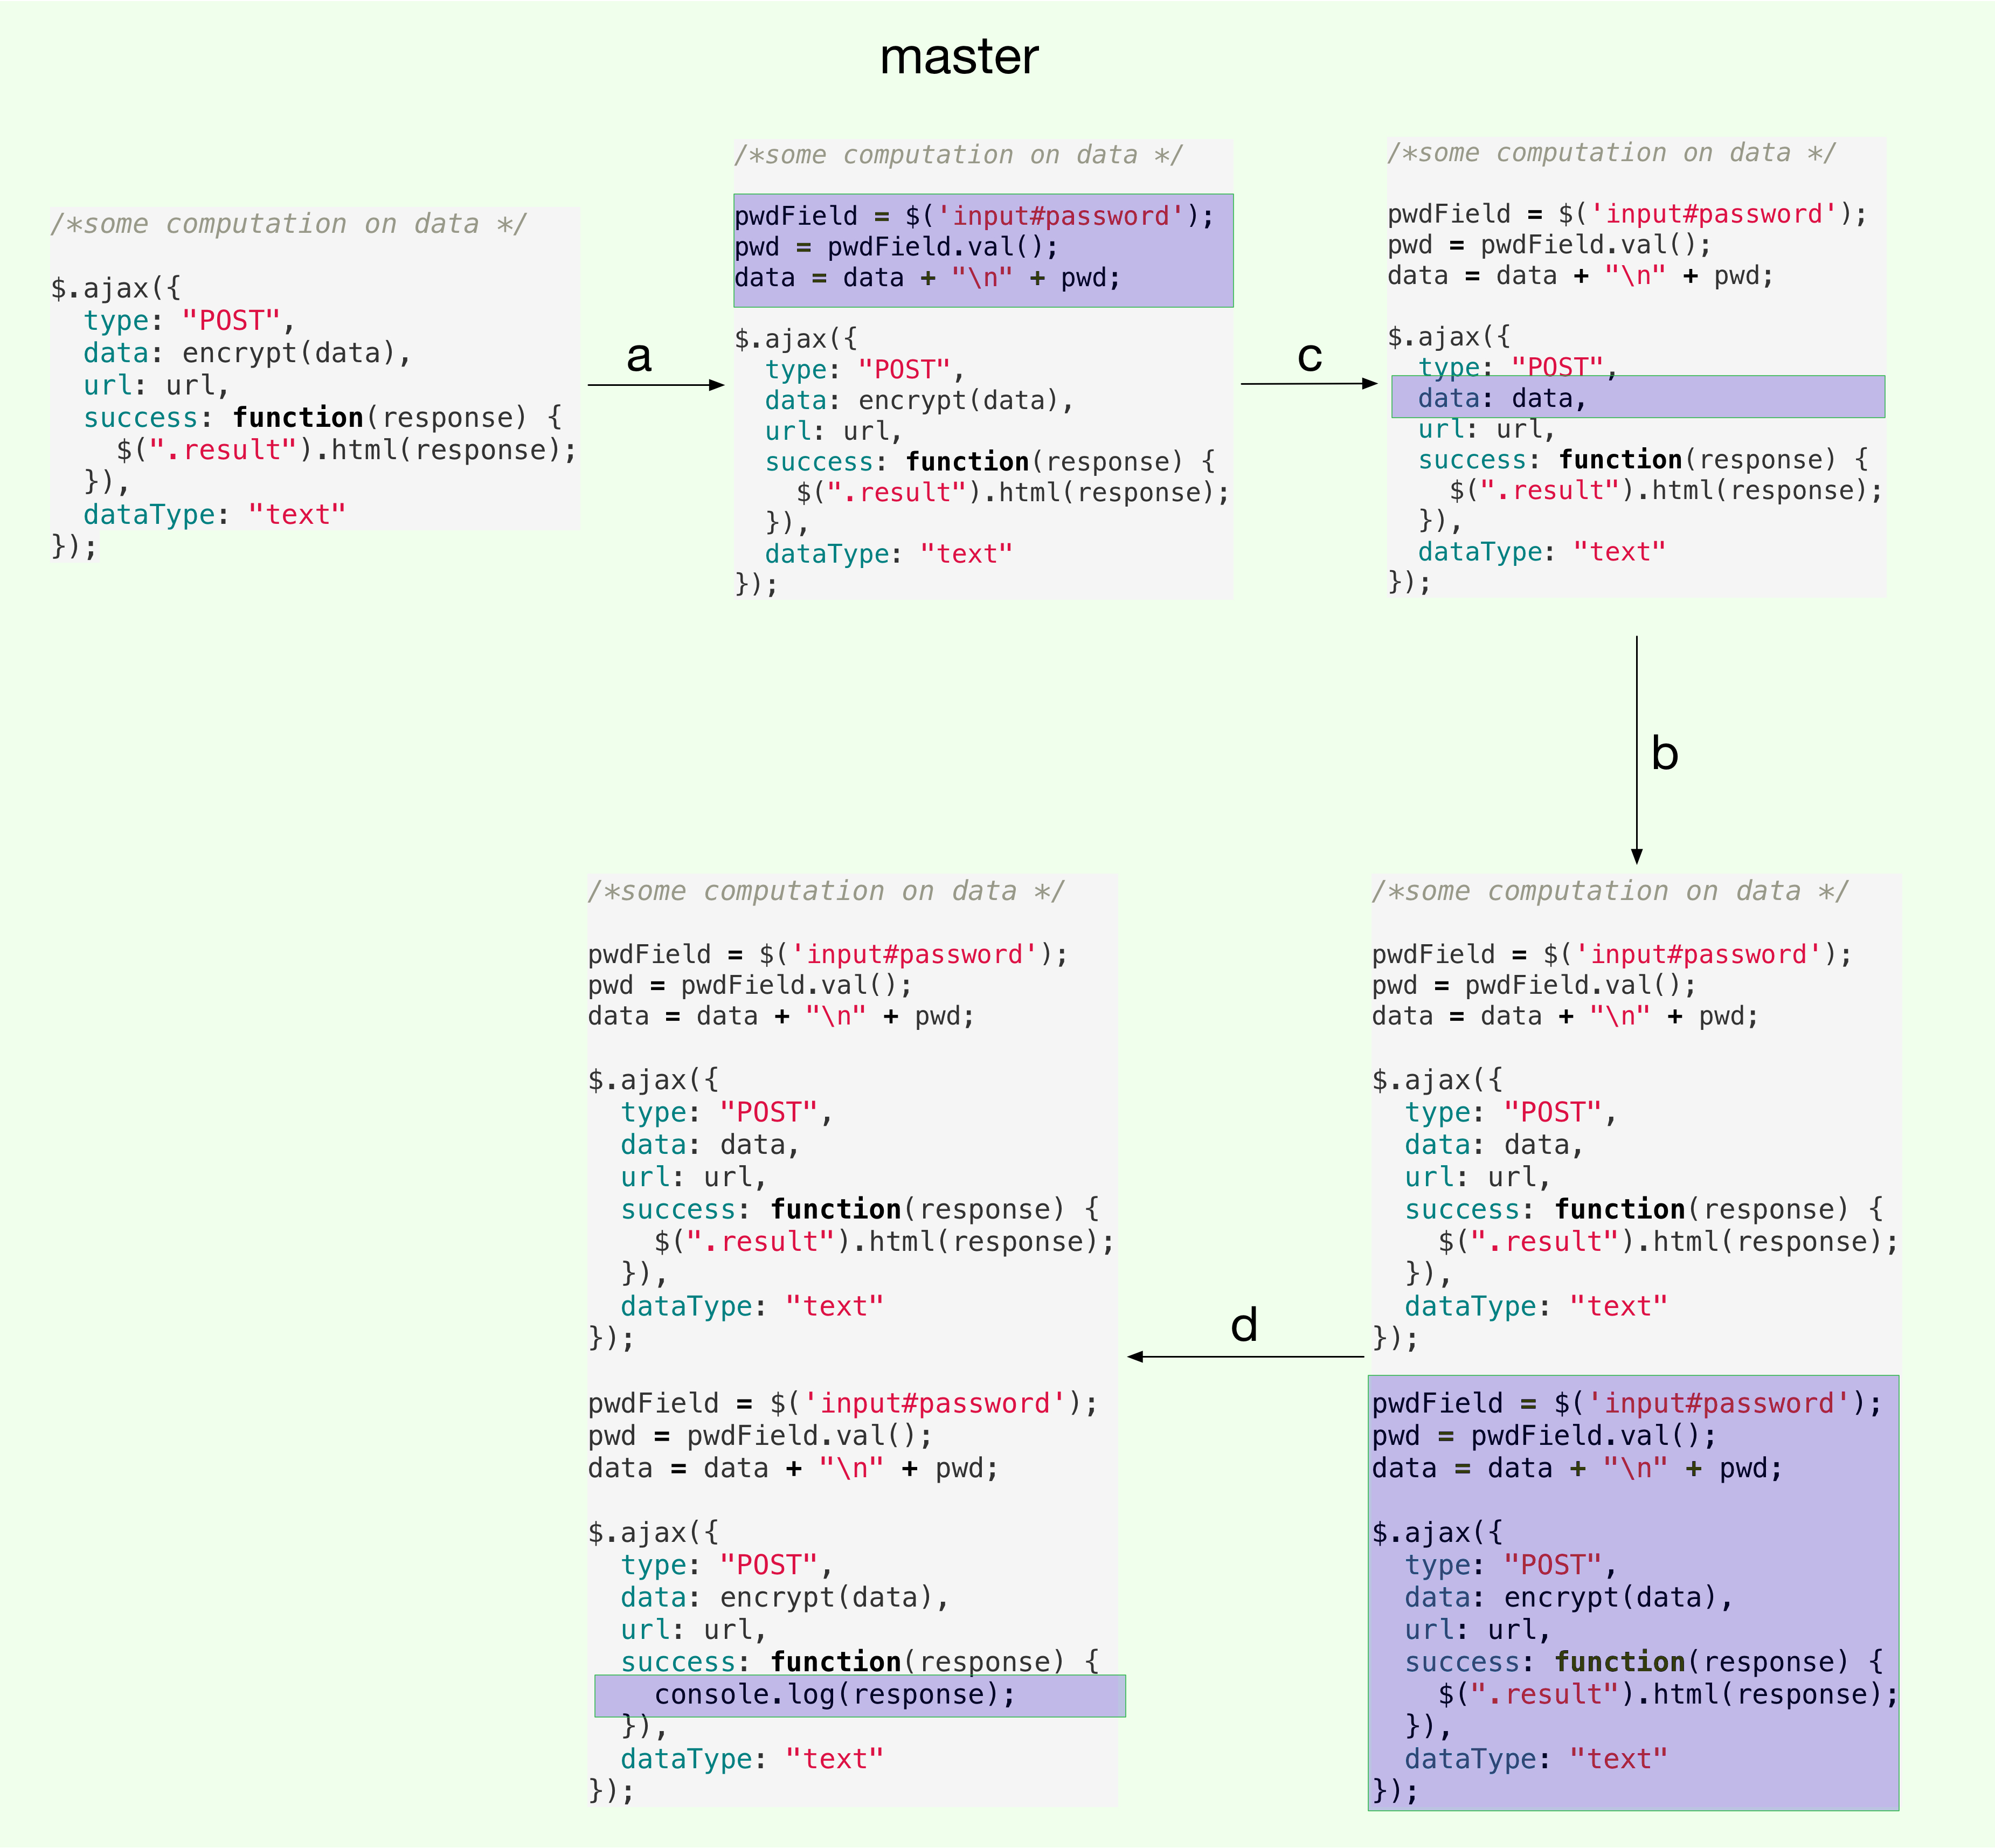Click 'dataType: "text"' in the first snippet

pos(214,514)
